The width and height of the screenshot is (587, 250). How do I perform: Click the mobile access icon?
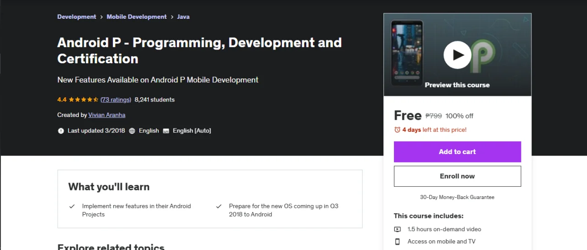(397, 242)
